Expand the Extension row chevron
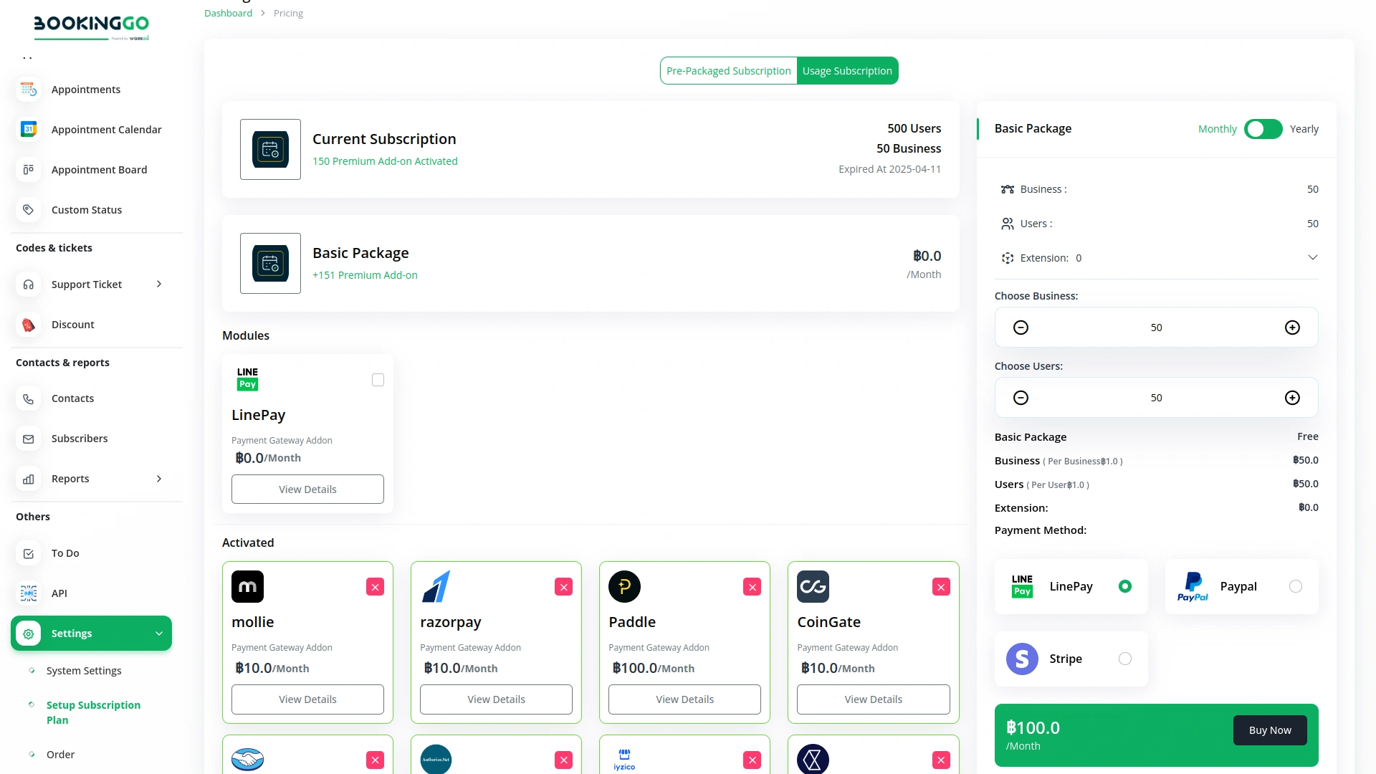 (x=1312, y=258)
